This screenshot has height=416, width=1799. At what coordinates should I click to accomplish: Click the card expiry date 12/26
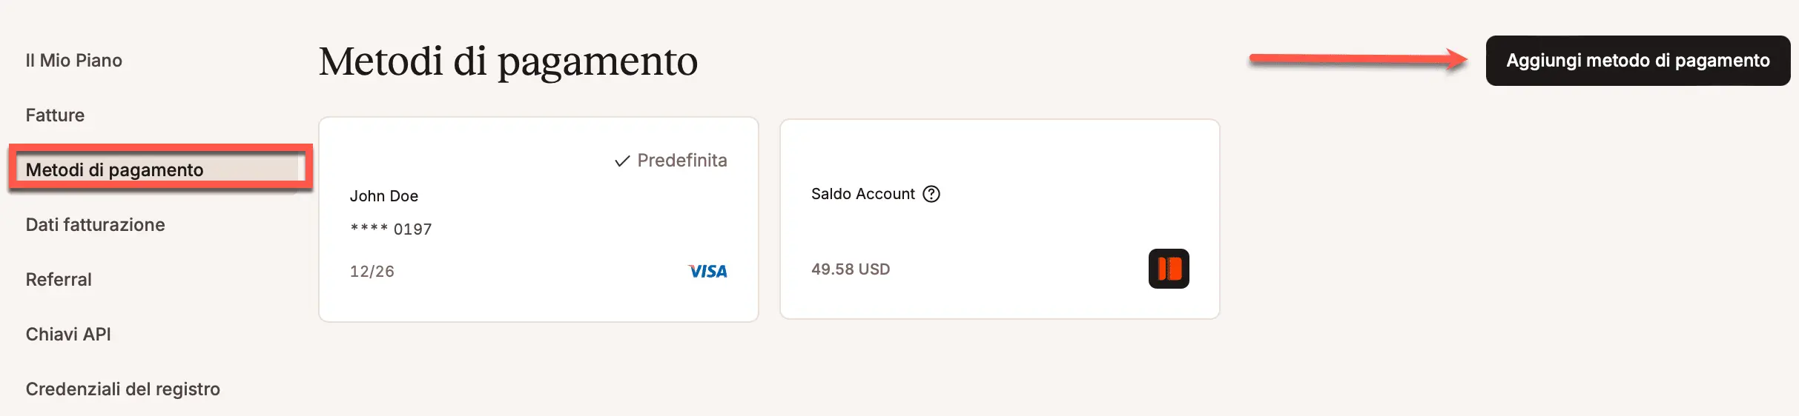tap(372, 272)
